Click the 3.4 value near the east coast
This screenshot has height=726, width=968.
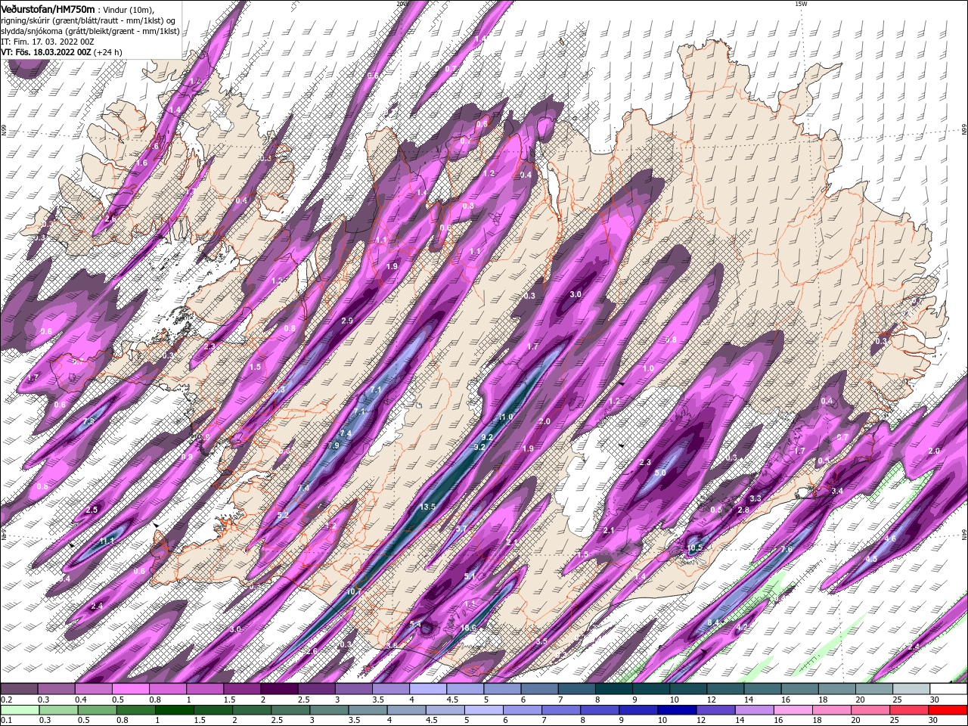pos(837,491)
